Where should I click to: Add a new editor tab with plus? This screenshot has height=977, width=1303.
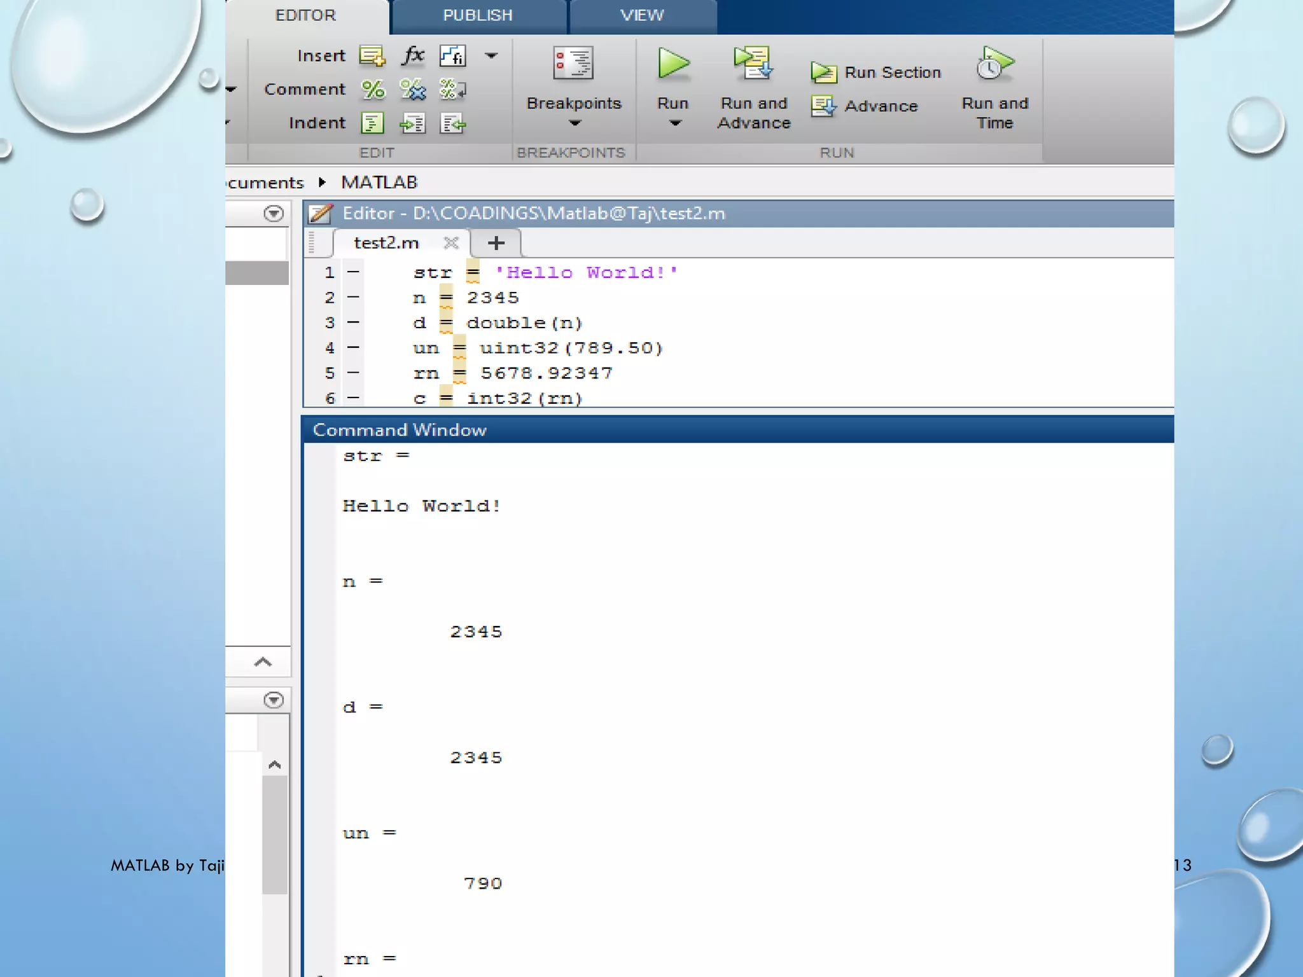pyautogui.click(x=496, y=243)
